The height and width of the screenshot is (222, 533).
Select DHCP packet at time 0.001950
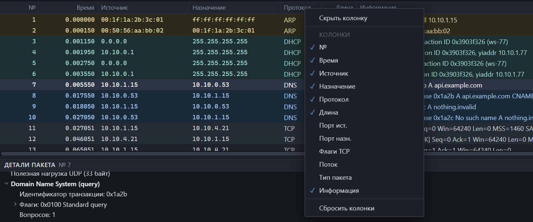(152, 52)
